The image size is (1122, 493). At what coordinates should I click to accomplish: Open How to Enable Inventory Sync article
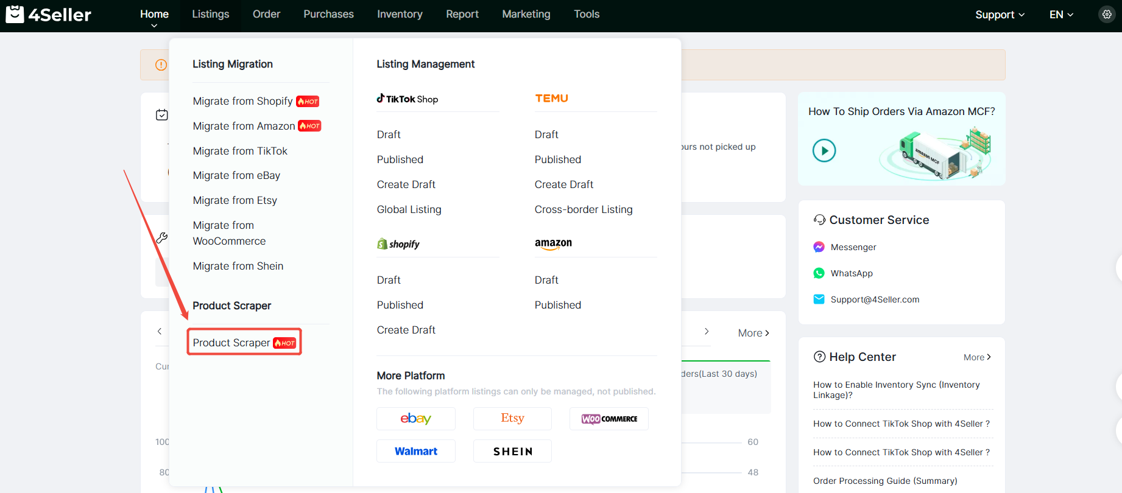[x=897, y=390]
